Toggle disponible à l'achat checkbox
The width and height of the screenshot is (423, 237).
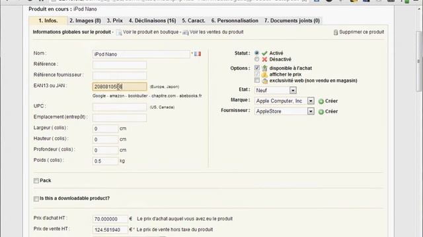click(257, 68)
